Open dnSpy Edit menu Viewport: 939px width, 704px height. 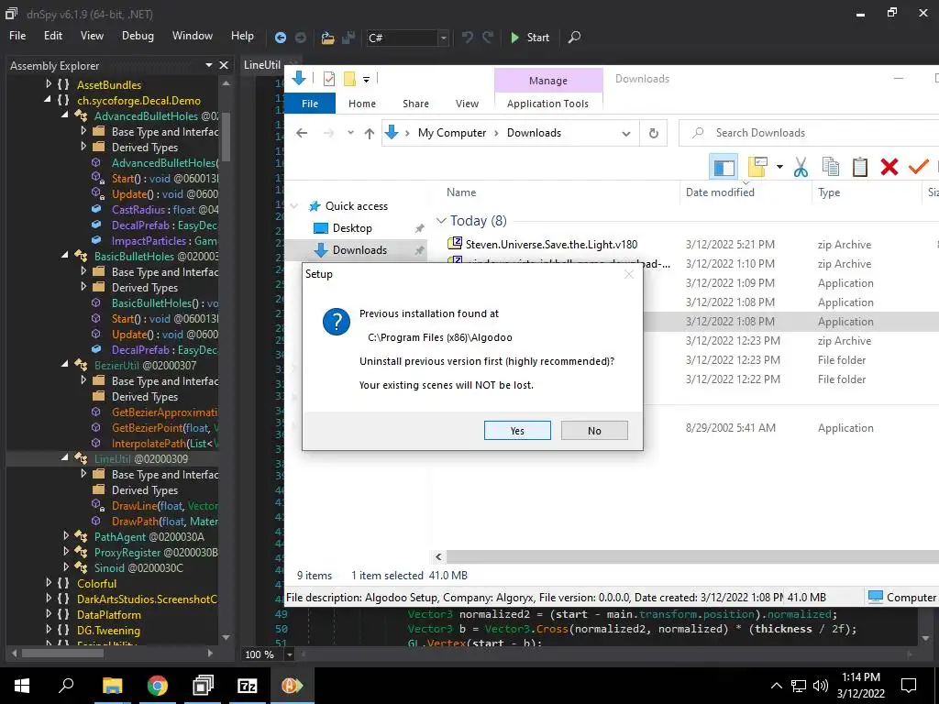[52, 36]
